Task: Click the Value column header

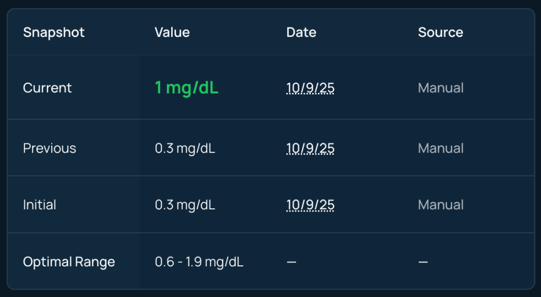Action: pos(172,33)
